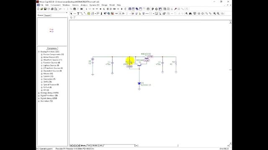
Task: Switch to the Models page tab
Action: [95, 145]
